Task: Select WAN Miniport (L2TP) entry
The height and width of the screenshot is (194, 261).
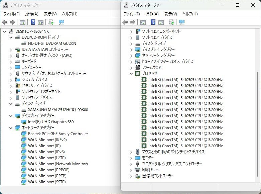Action: (47, 158)
